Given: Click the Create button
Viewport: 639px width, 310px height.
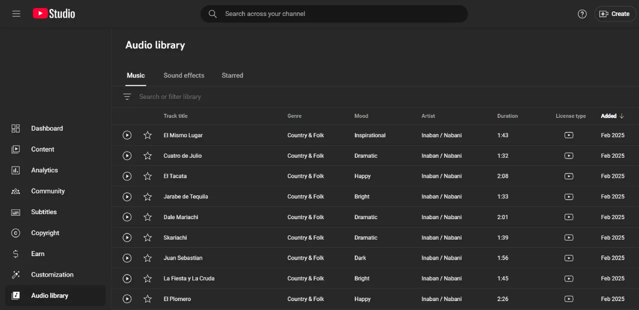Looking at the screenshot, I should click(615, 13).
